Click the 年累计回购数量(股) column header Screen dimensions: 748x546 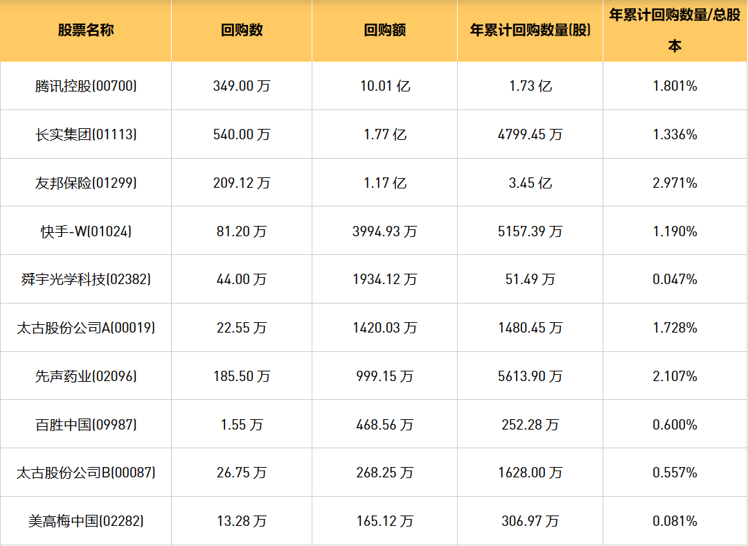tap(530, 30)
